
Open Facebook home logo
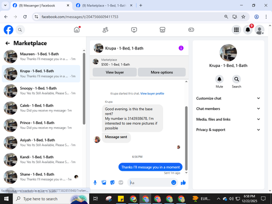point(8,30)
